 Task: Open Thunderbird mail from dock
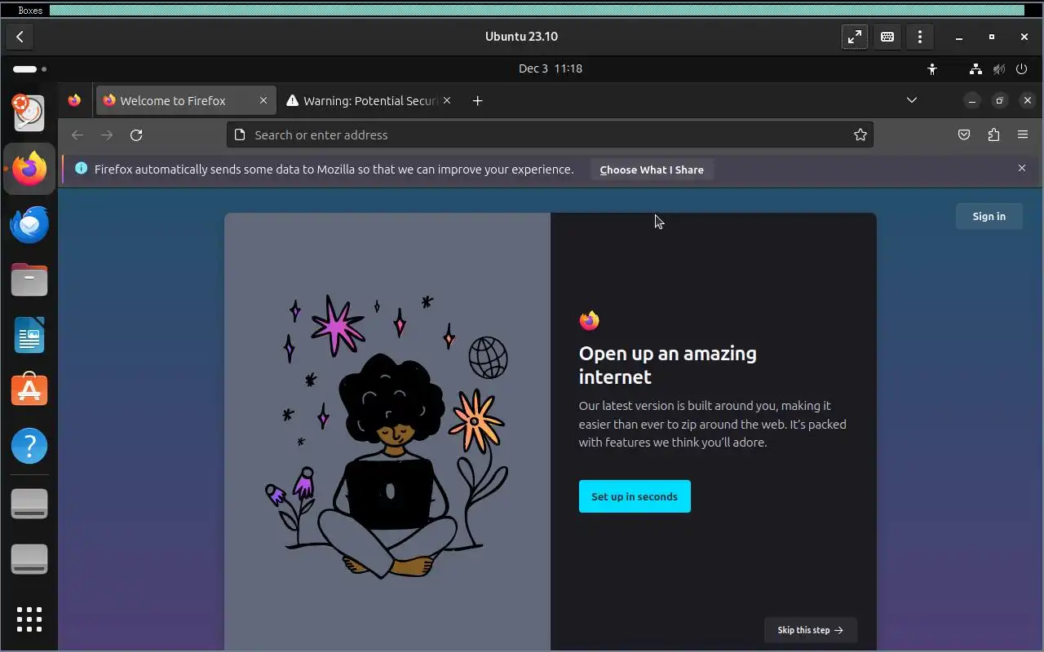click(29, 224)
